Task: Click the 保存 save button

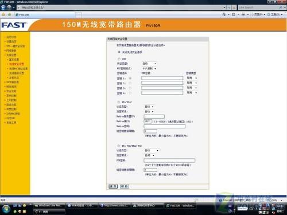Action: coord(113,186)
